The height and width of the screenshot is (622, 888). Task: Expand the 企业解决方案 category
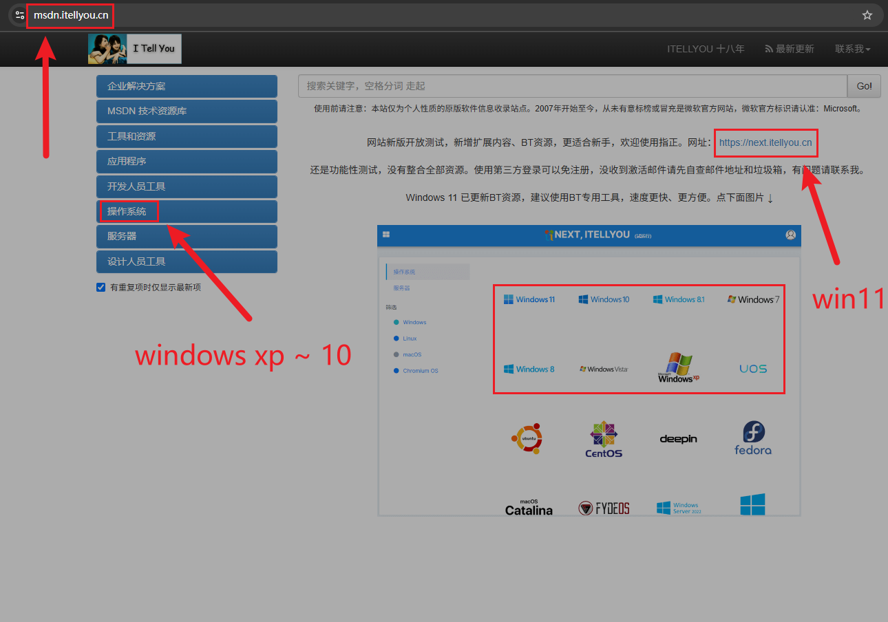point(187,87)
